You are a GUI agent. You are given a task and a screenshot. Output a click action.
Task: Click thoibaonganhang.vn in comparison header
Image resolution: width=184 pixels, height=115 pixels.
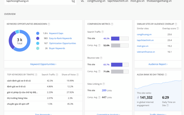click(x=159, y=1)
